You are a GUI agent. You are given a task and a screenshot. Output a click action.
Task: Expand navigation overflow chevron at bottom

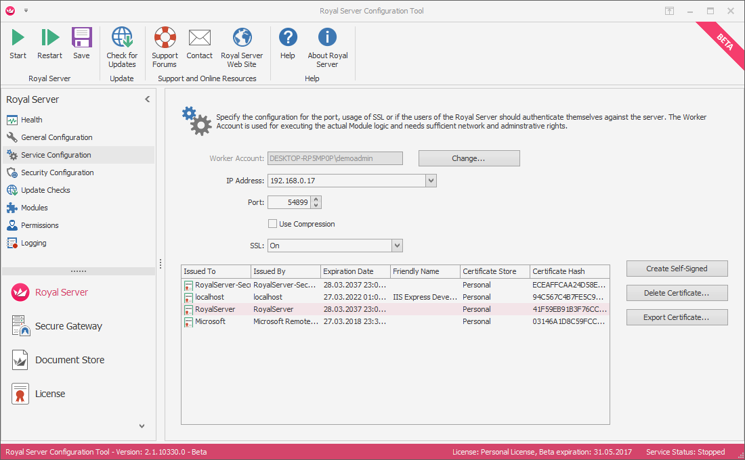[142, 425]
